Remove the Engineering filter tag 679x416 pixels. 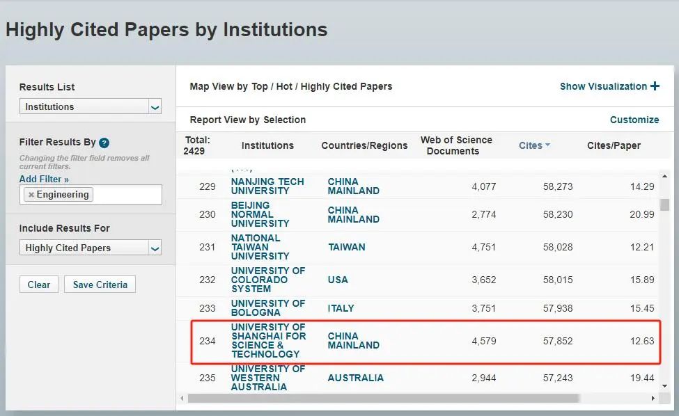click(31, 195)
